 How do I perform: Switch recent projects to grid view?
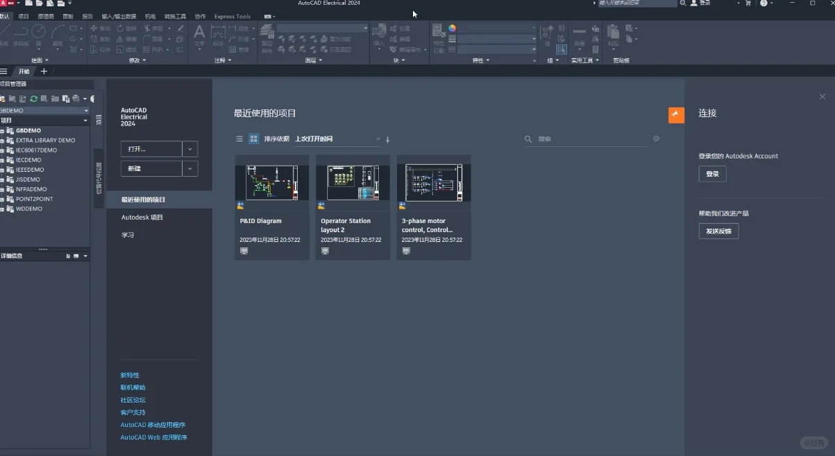[253, 139]
